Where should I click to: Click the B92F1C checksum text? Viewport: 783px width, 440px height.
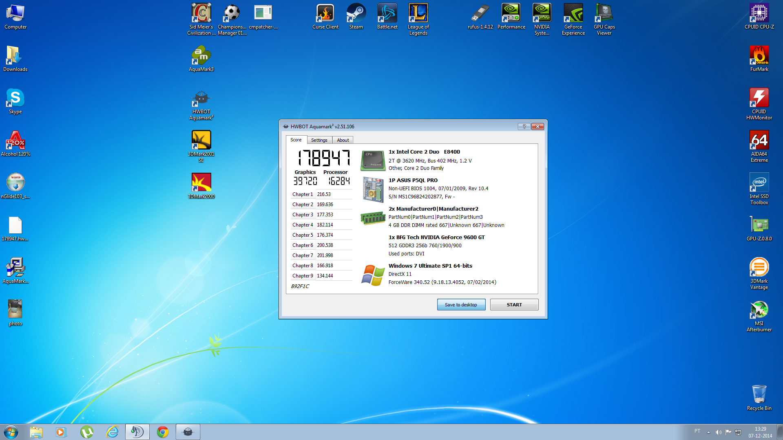point(300,286)
